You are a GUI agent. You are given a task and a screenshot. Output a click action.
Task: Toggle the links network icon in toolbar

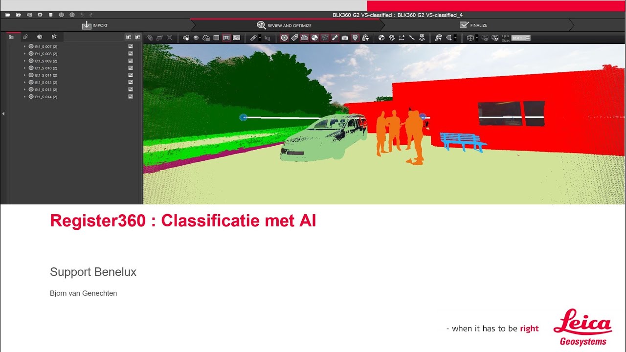click(325, 38)
